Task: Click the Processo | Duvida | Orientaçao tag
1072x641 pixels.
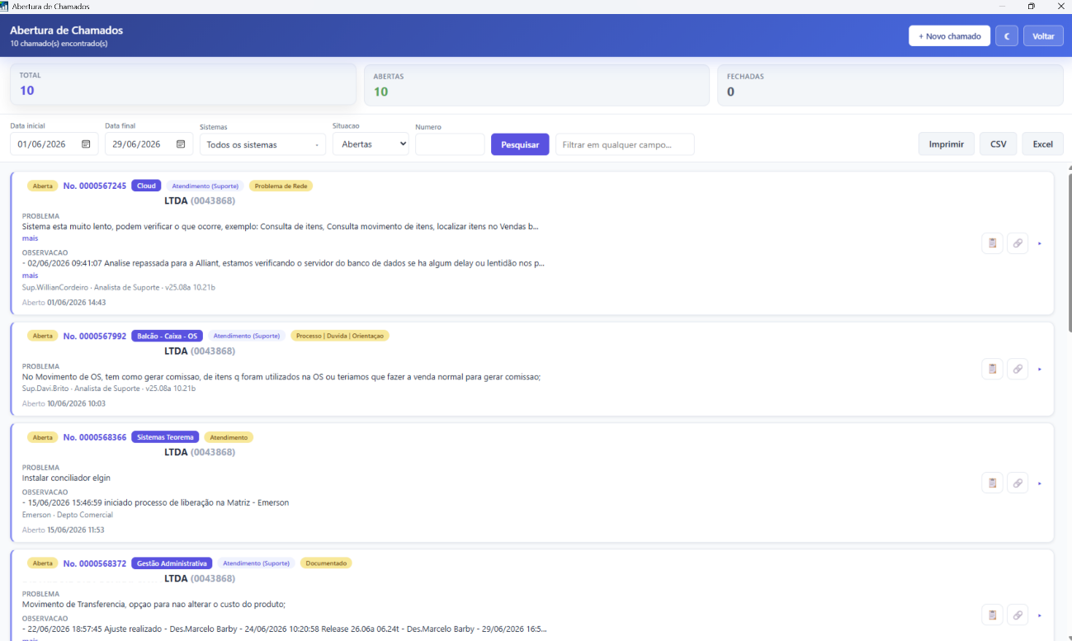Action: pos(340,336)
